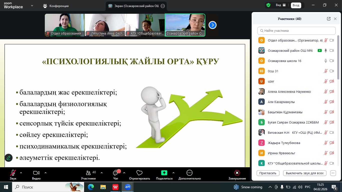The width and height of the screenshot is (342, 192).
Task: Open the Вид view menu
Action: coord(280,5)
